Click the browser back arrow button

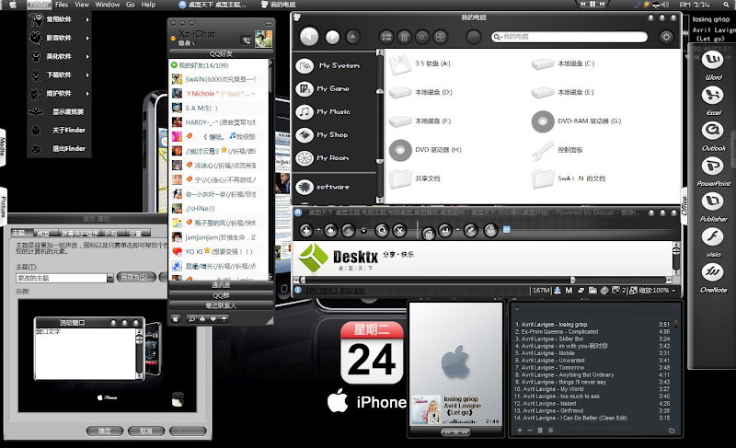tap(330, 230)
